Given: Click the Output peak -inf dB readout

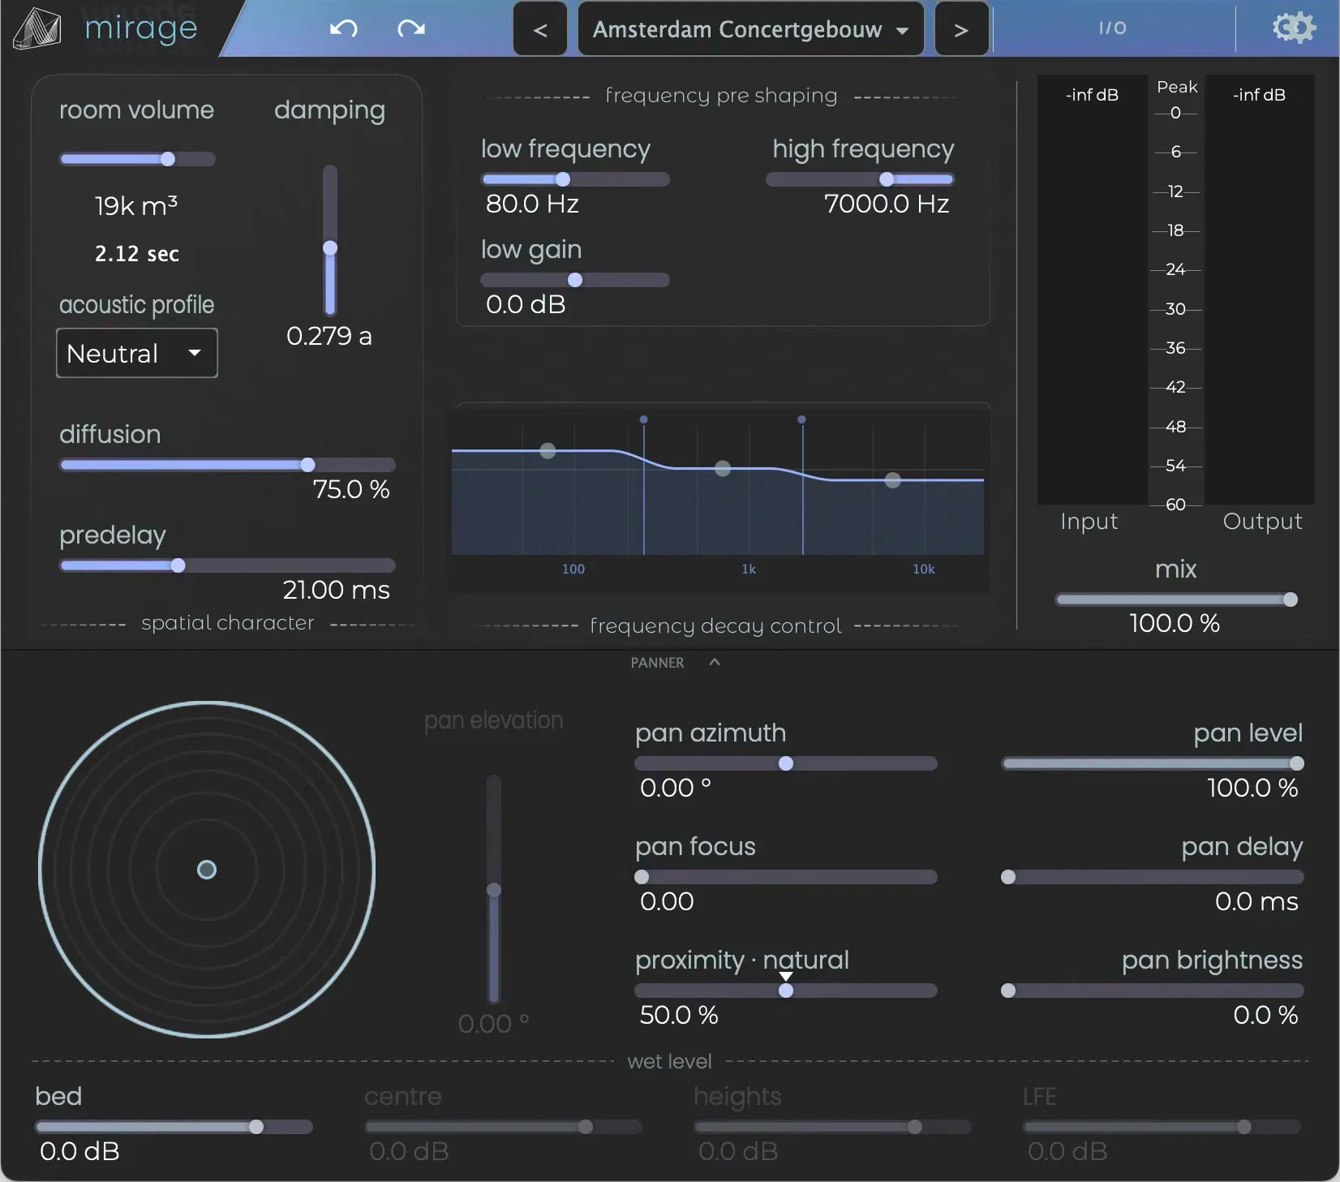Looking at the screenshot, I should pyautogui.click(x=1259, y=95).
